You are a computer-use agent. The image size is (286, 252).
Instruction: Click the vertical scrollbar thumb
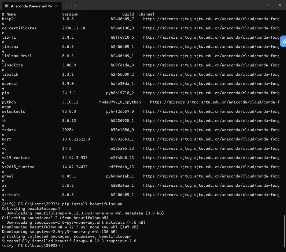click(x=284, y=231)
